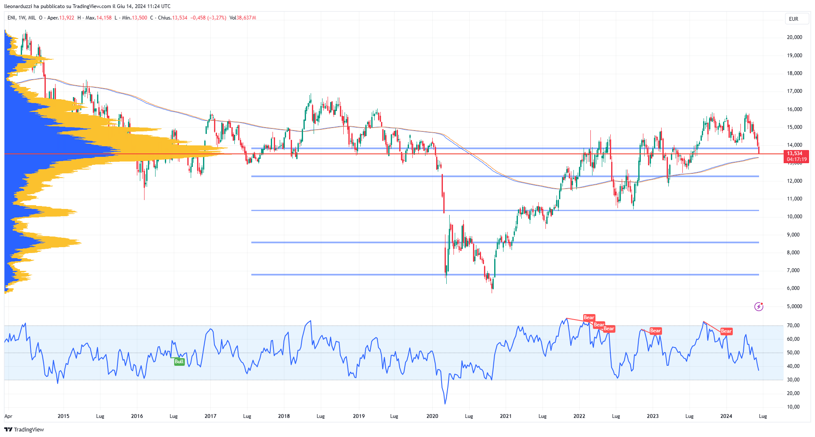Click the 20,000 price axis label

coord(795,37)
